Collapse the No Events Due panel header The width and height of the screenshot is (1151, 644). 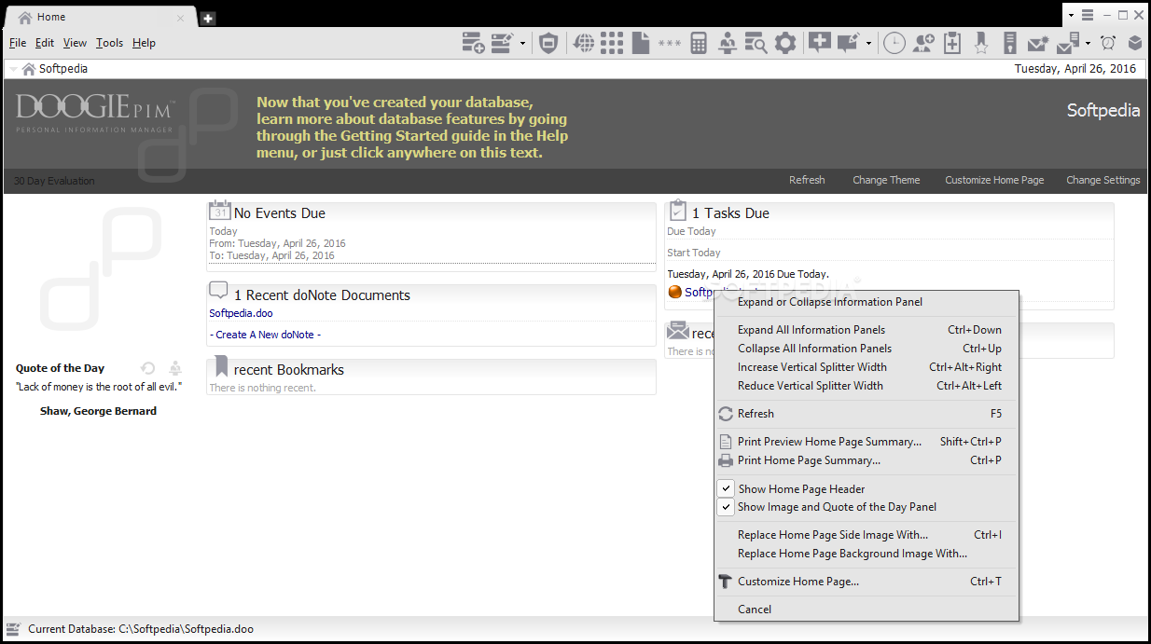[x=431, y=212]
